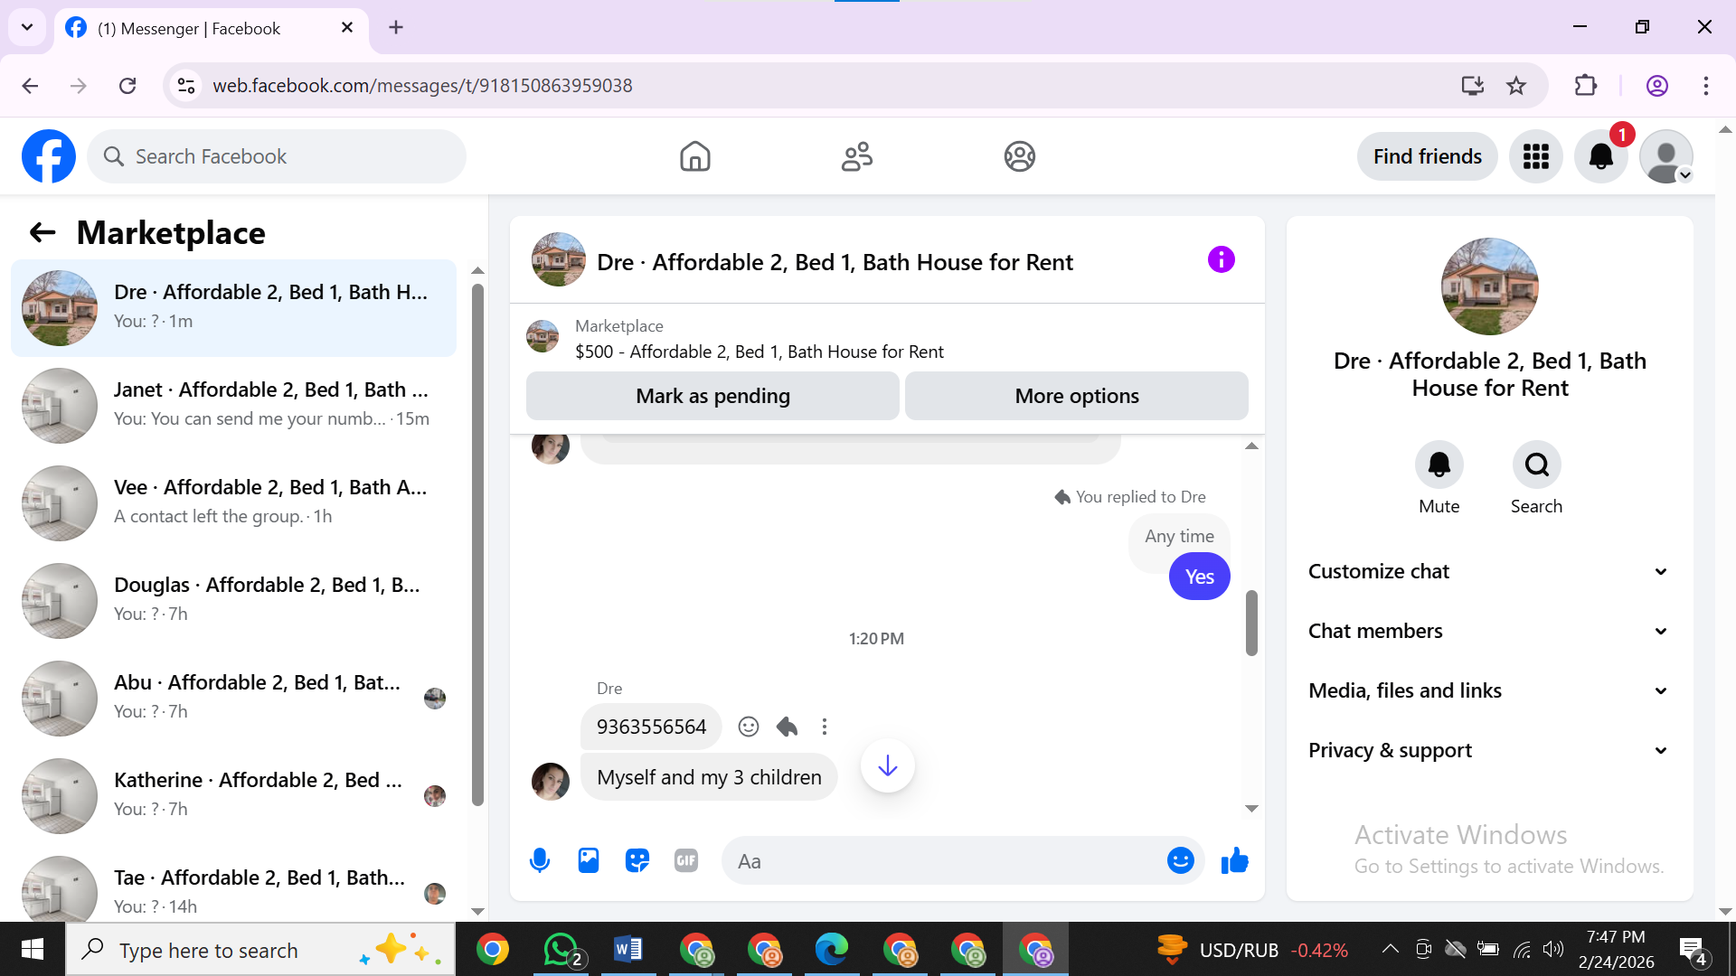Open WhatsApp from the taskbar

click(x=561, y=950)
